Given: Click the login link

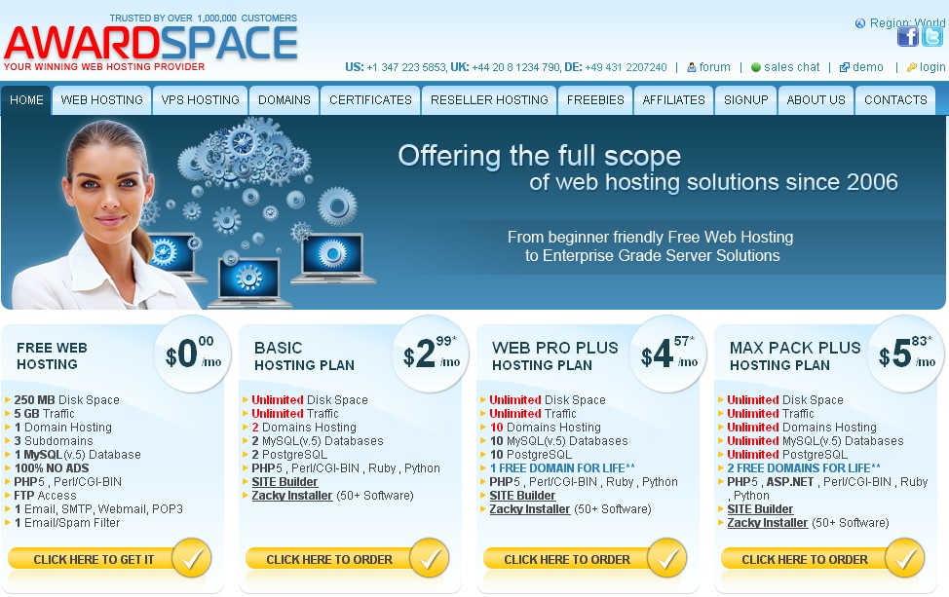Looking at the screenshot, I should point(932,67).
